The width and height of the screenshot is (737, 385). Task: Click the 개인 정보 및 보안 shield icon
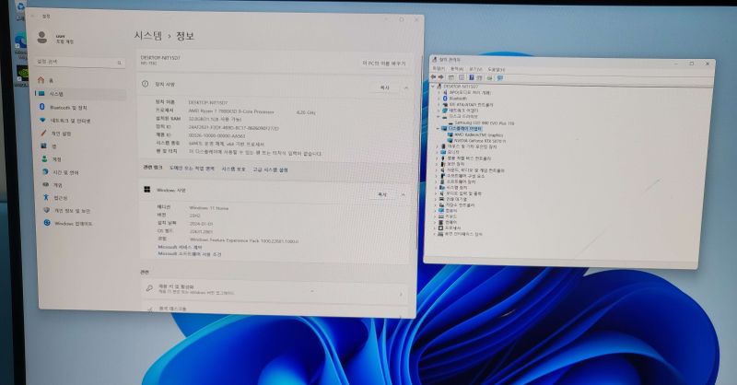pos(46,210)
